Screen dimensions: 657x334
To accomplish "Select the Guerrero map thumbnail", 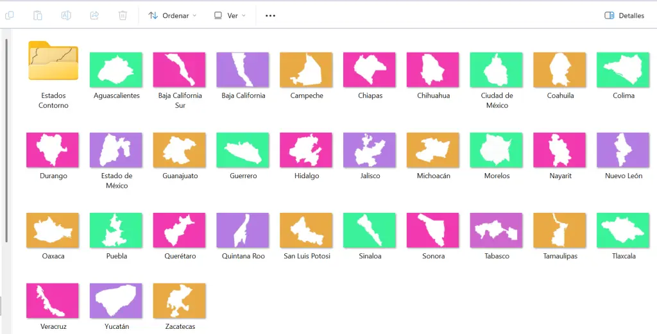I will pyautogui.click(x=243, y=150).
